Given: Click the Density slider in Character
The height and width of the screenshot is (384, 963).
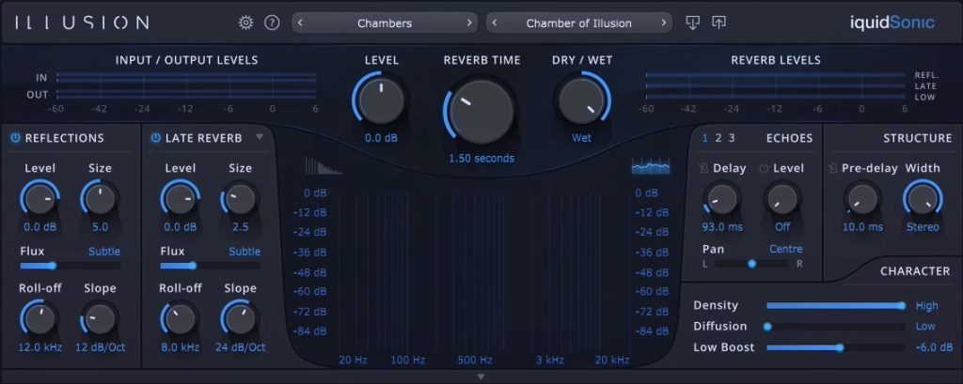Looking at the screenshot, I should 834,306.
